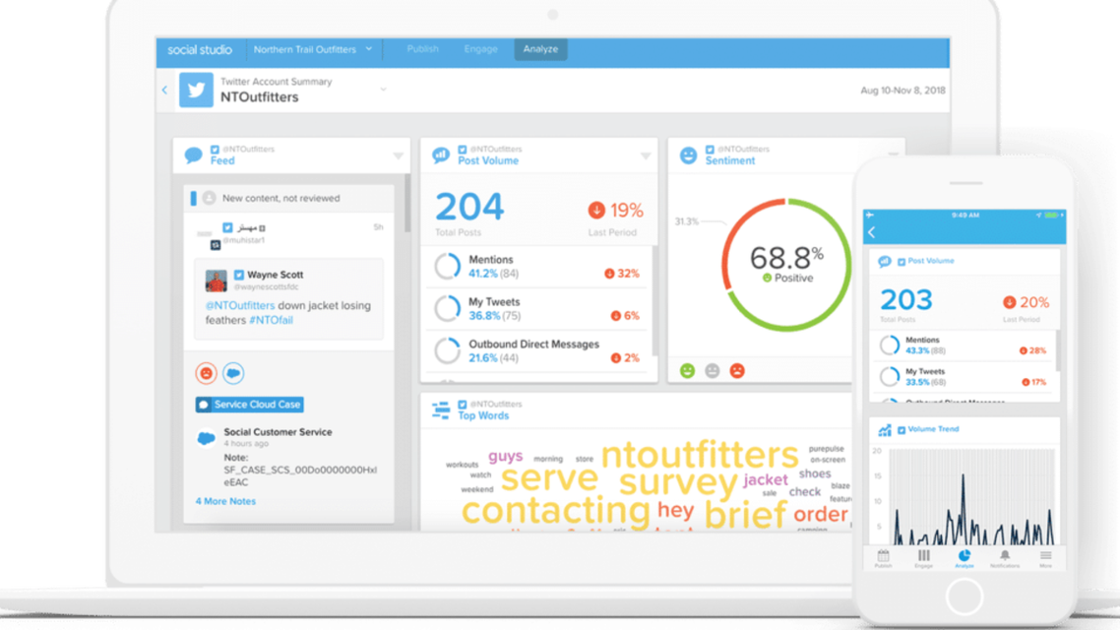Click the 68.8% Positive sentiment donut chart

pyautogui.click(x=785, y=265)
